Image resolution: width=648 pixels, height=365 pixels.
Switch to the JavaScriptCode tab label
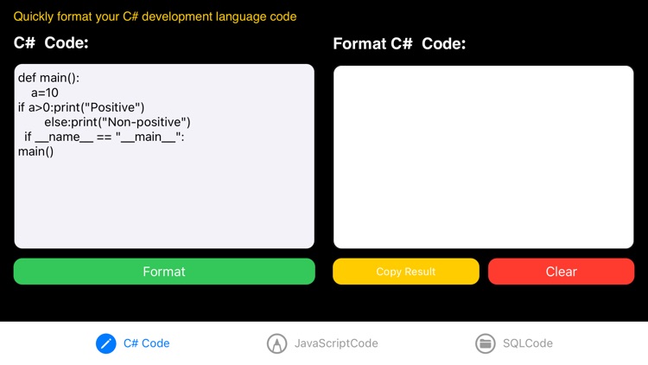tap(336, 343)
